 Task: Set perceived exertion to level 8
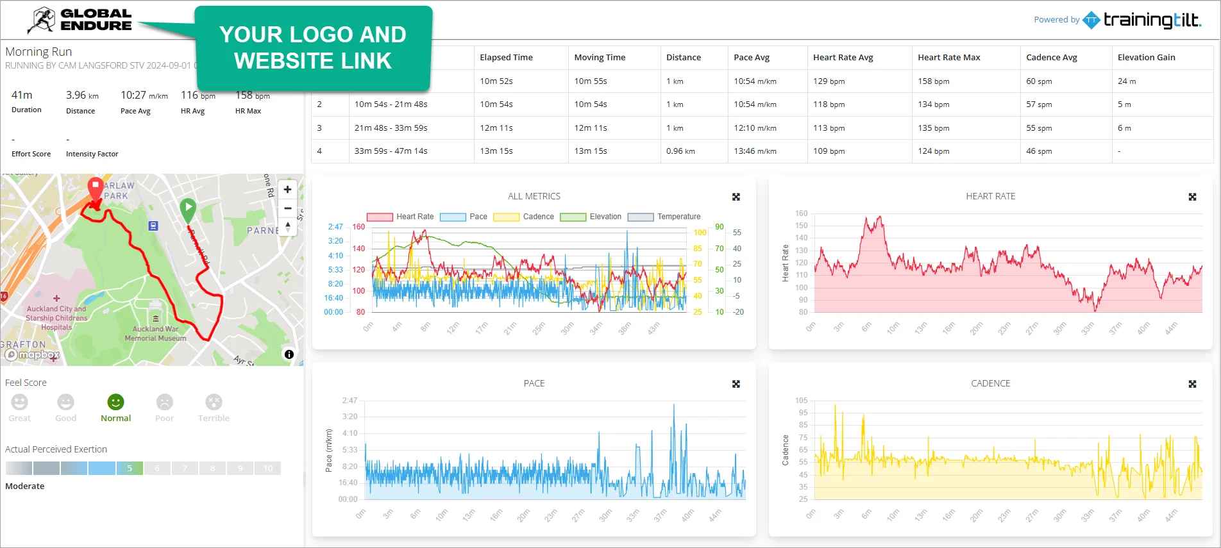pos(212,468)
